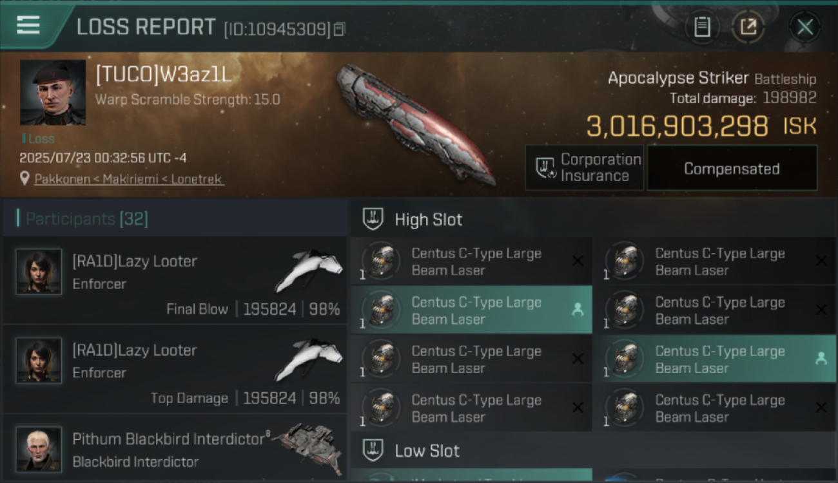Copy the loss report ID icon

click(340, 29)
